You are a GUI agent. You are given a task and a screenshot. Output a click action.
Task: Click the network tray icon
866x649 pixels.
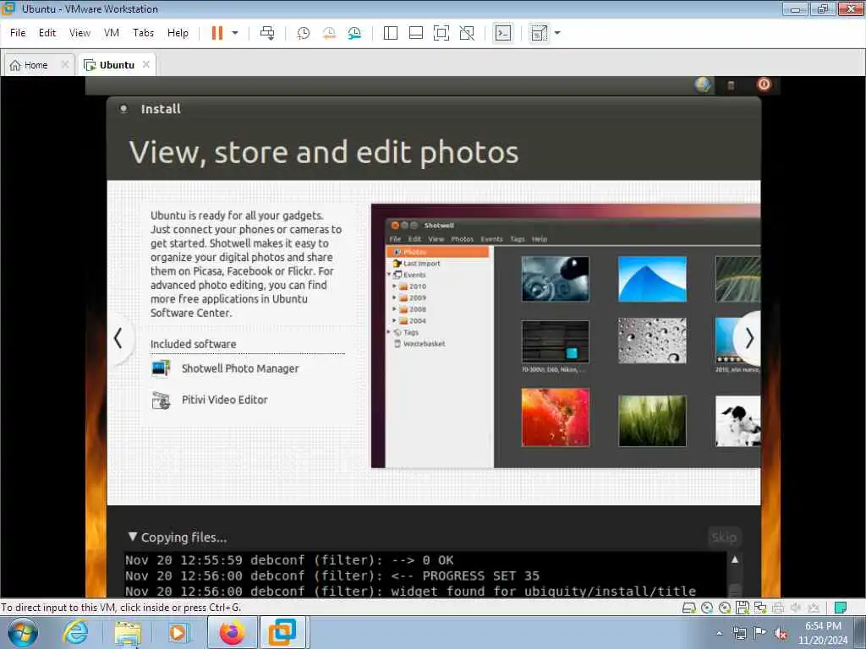(739, 634)
